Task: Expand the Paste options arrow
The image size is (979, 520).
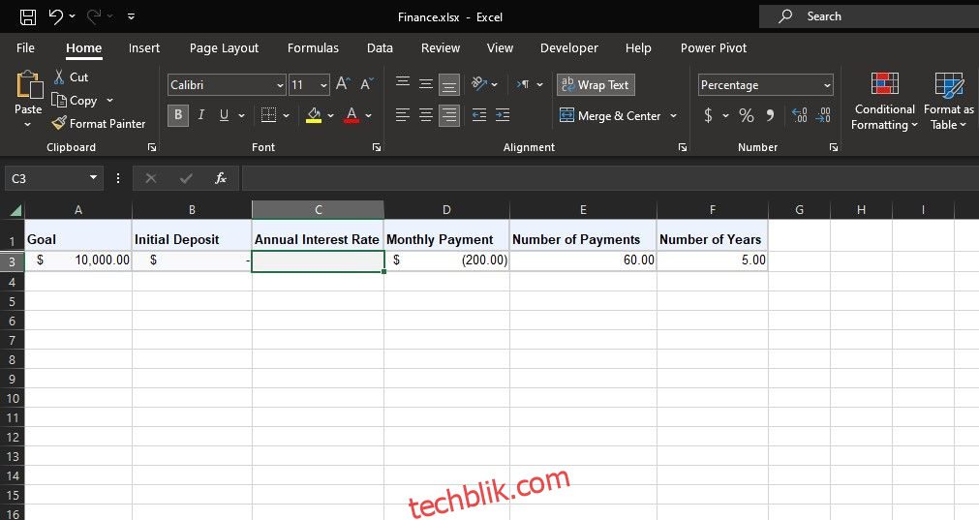Action: pyautogui.click(x=27, y=125)
